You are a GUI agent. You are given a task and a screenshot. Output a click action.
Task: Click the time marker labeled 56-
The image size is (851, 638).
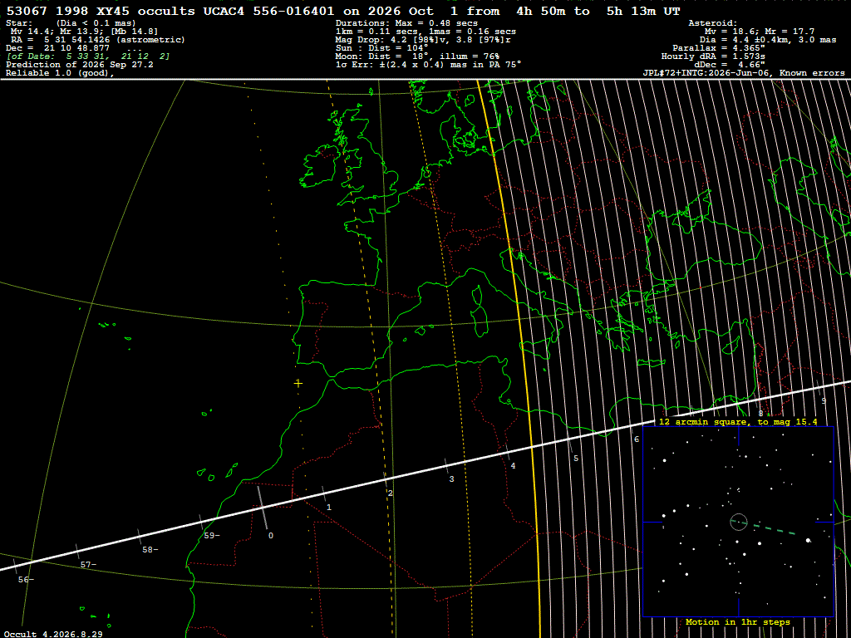(26, 579)
